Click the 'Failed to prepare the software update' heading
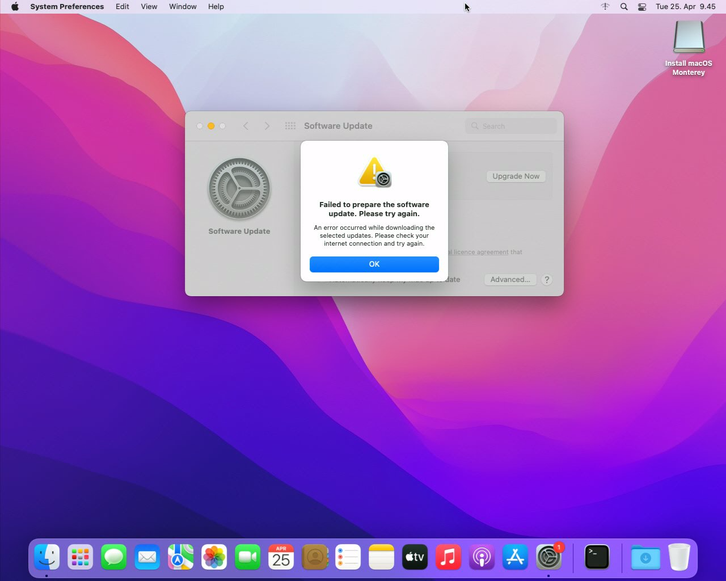 374,209
